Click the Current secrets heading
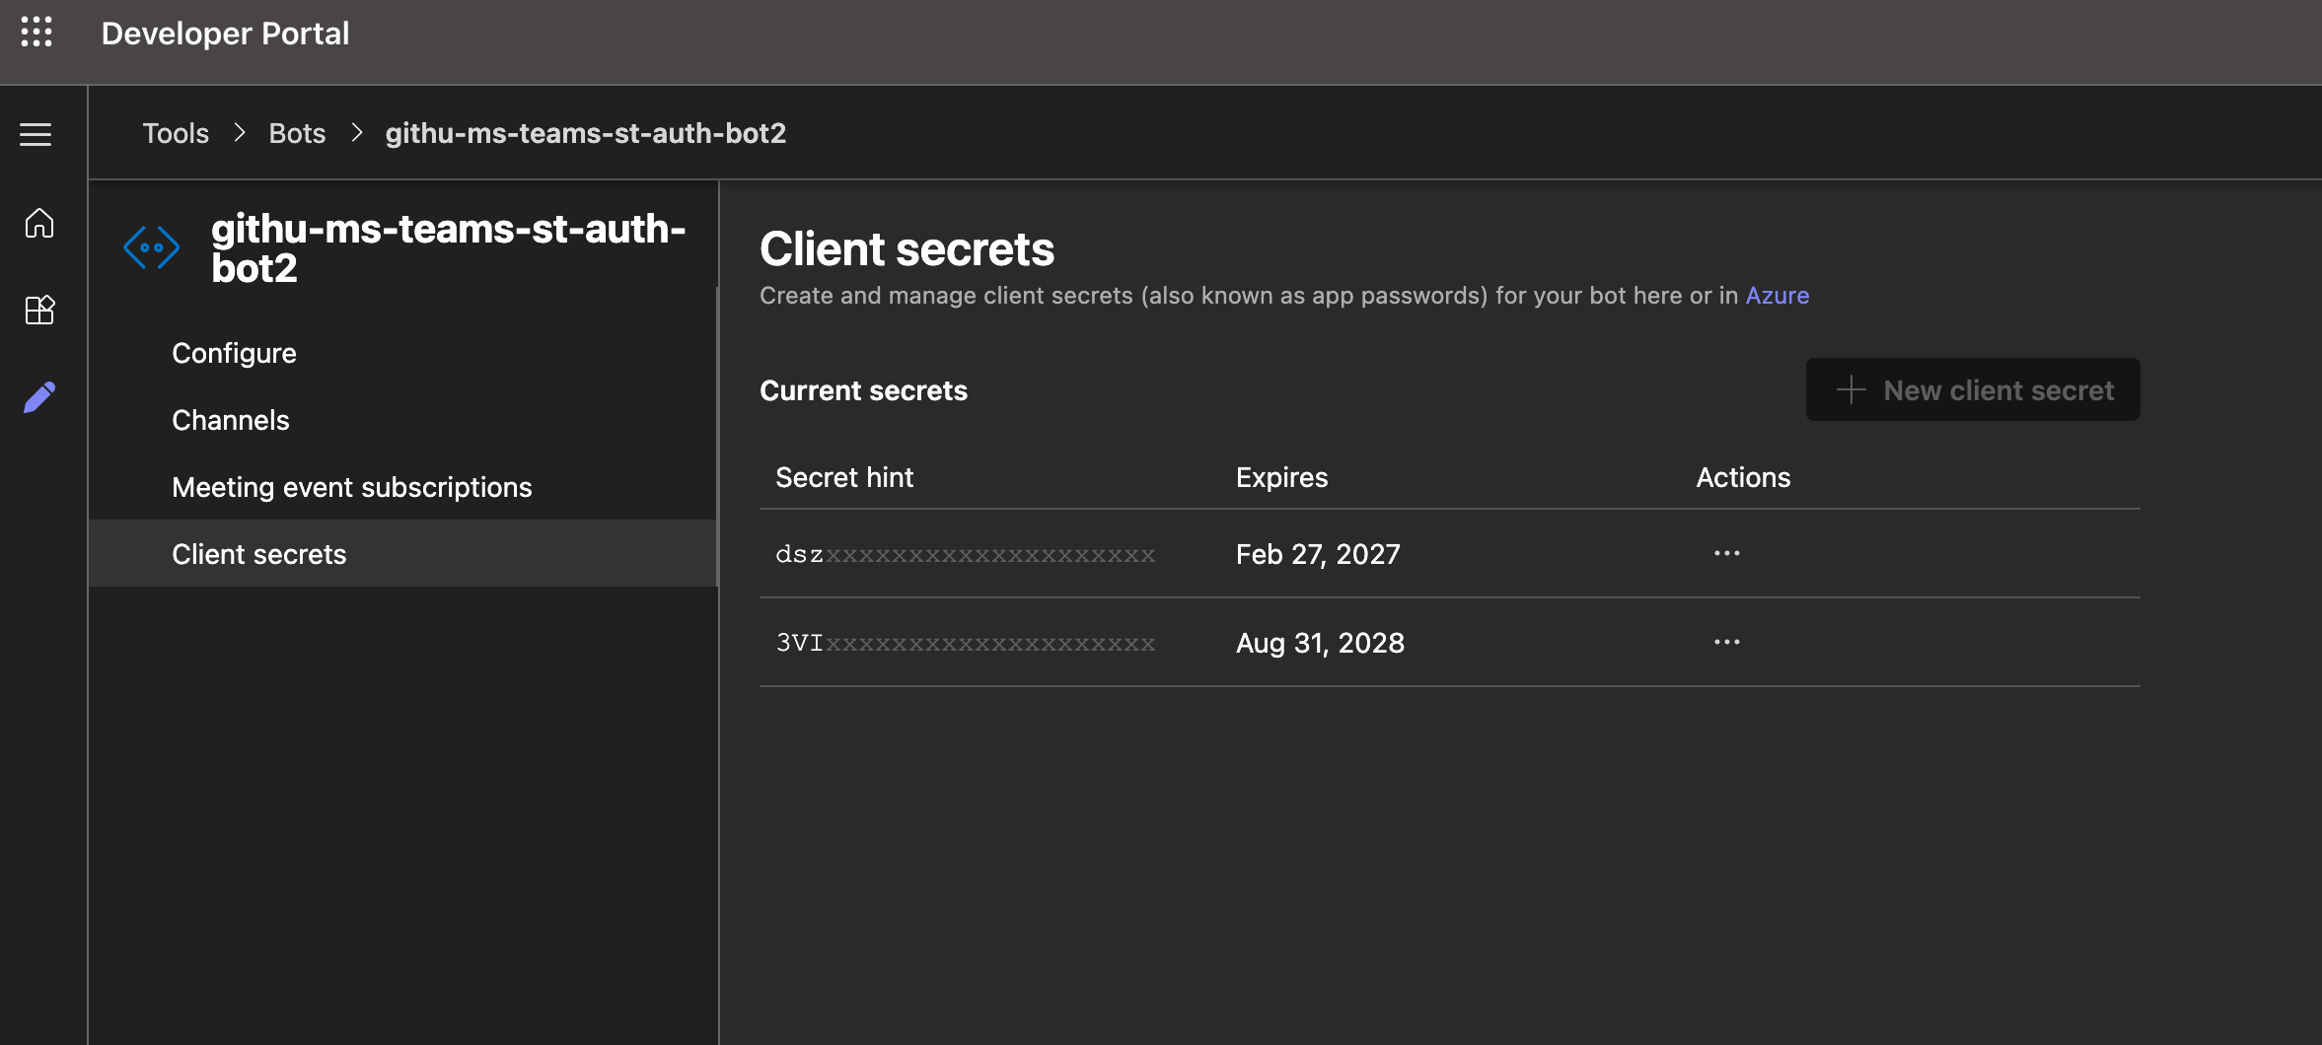The image size is (2322, 1045). (x=863, y=390)
